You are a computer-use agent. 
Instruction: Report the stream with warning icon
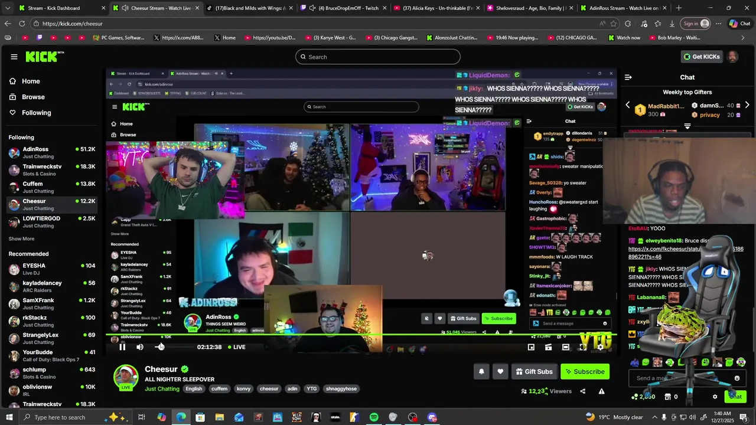pos(601,391)
